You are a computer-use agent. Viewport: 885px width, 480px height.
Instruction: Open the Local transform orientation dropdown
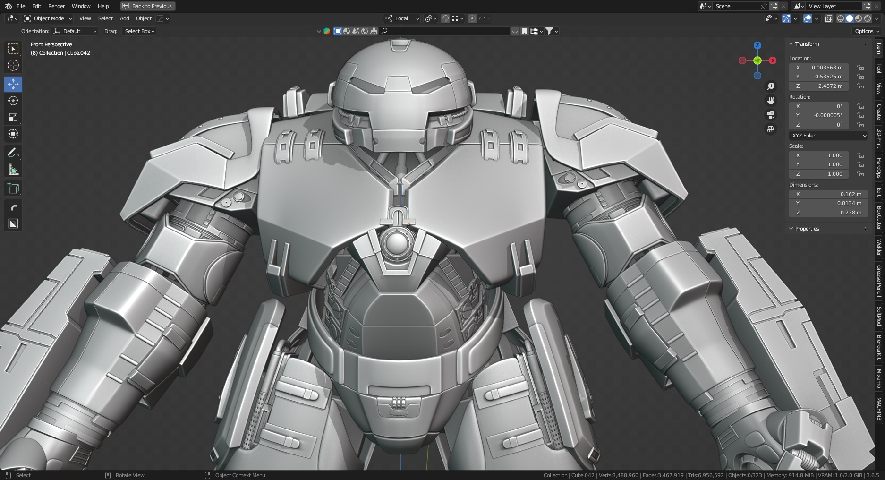point(402,18)
